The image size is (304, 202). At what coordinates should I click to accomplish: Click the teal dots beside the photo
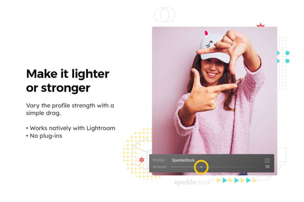click(x=283, y=57)
